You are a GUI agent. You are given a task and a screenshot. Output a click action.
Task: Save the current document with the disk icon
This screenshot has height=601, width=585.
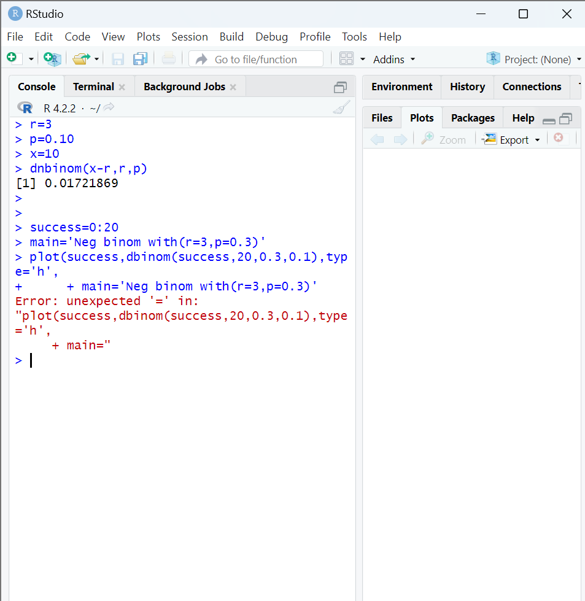pyautogui.click(x=117, y=58)
